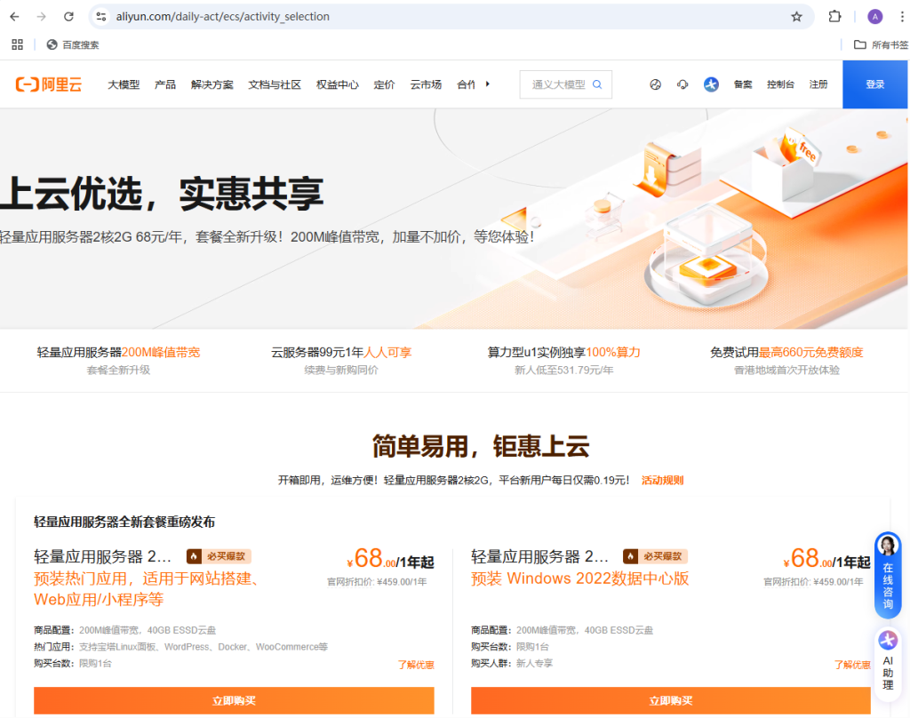This screenshot has width=910, height=718.
Task: Open the browser extensions puzzle icon
Action: [834, 17]
